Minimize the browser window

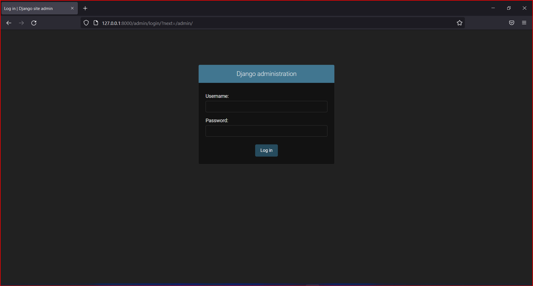tap(493, 8)
